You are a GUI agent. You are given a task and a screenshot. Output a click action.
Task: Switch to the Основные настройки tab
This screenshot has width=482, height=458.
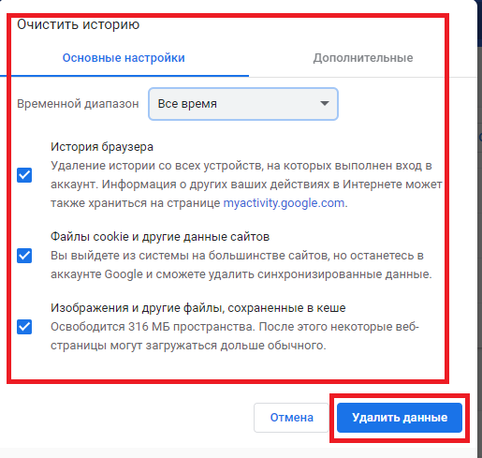(124, 58)
